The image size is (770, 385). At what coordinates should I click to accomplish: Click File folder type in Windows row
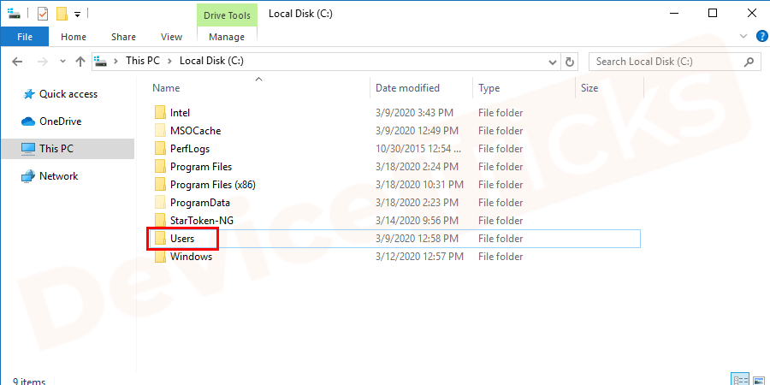(500, 257)
